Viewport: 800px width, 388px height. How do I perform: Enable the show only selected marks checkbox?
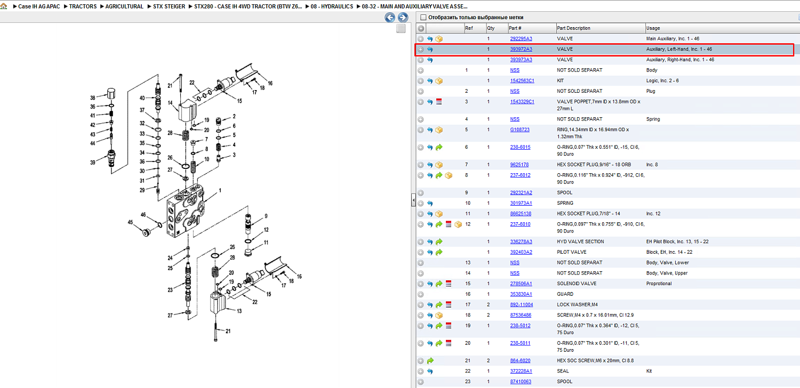coord(423,18)
